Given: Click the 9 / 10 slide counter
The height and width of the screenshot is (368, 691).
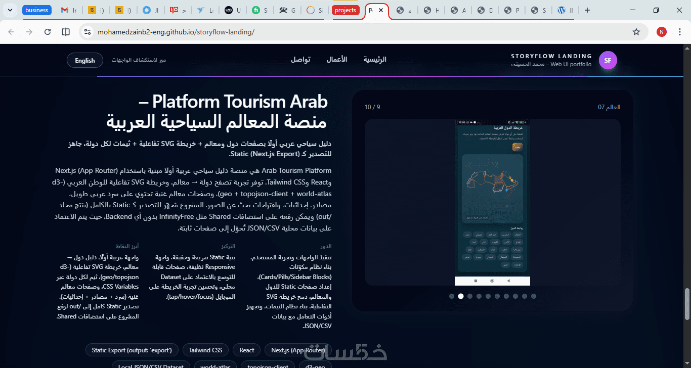Looking at the screenshot, I should (x=372, y=107).
